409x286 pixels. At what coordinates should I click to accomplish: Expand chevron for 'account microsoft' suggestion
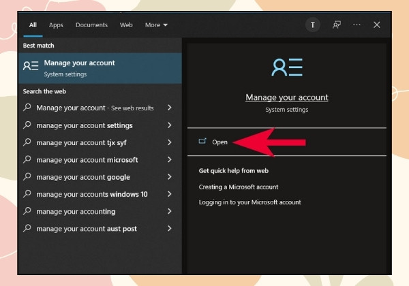click(x=170, y=159)
